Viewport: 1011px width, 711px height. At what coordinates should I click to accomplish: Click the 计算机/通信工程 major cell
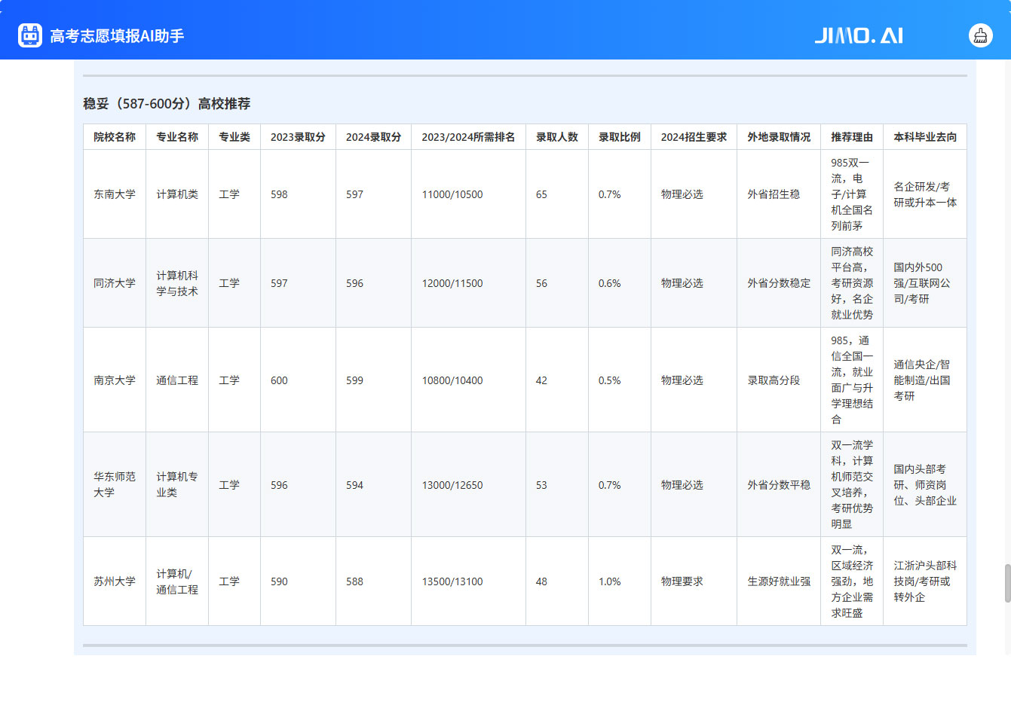(x=177, y=581)
